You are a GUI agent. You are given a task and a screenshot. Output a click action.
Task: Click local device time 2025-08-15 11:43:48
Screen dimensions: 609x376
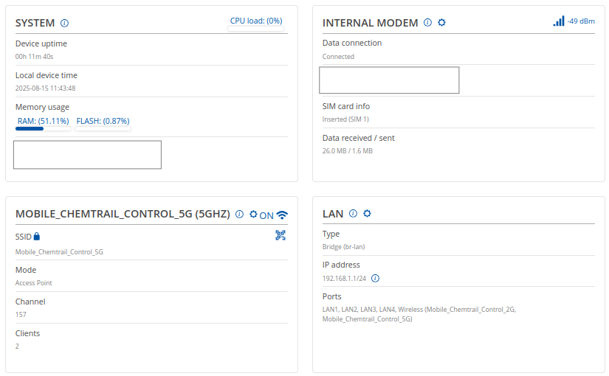click(x=46, y=88)
